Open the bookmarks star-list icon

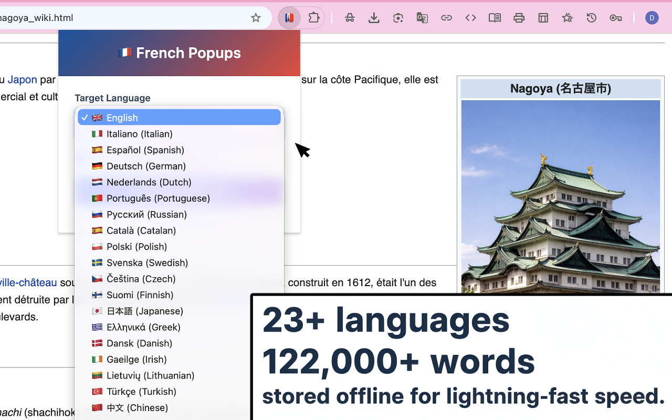coord(567,18)
